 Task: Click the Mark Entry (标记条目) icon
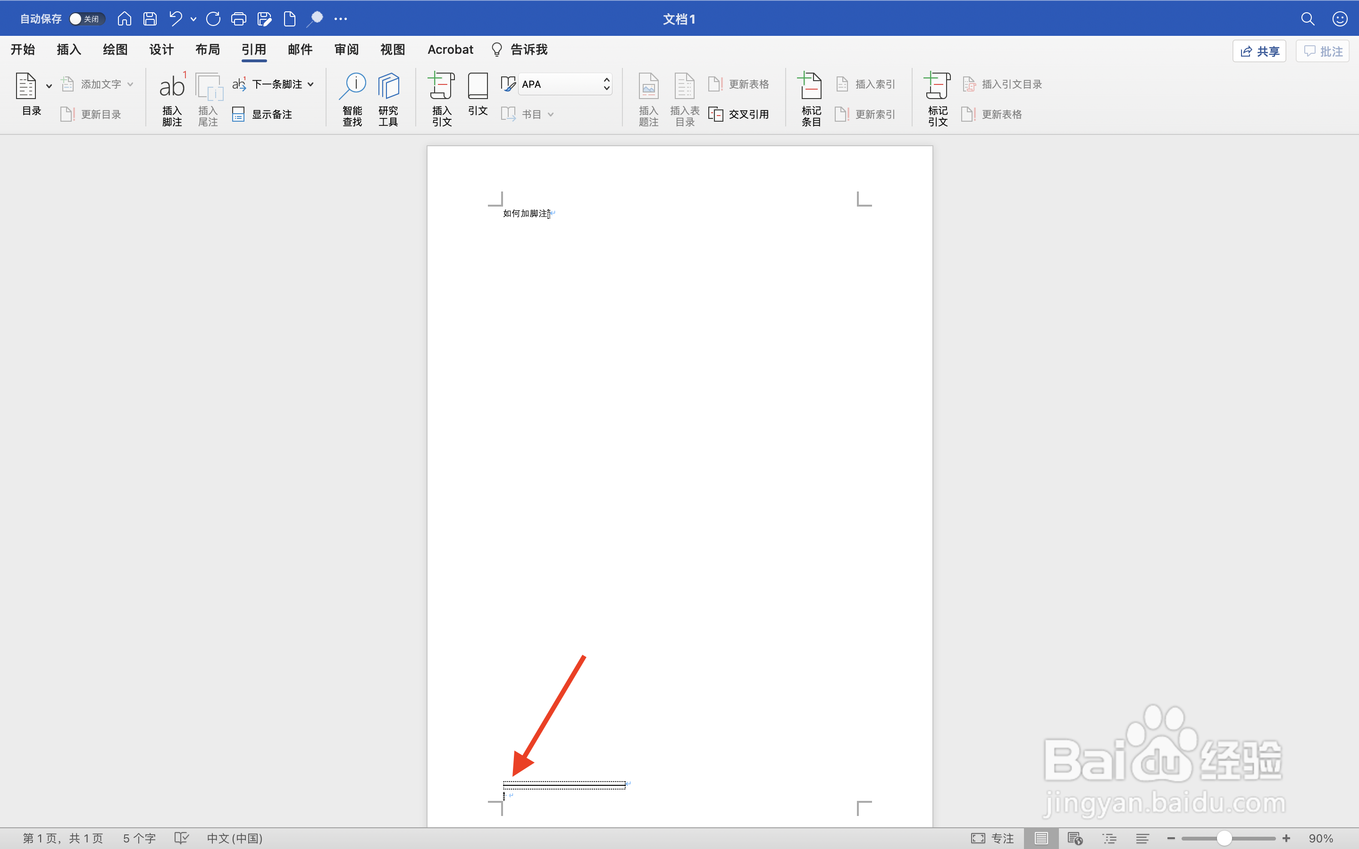click(x=811, y=88)
